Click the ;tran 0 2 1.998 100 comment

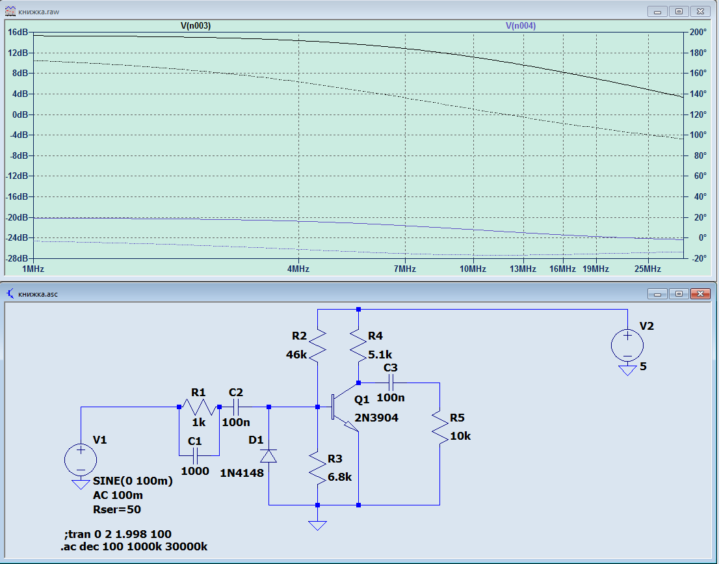[118, 533]
